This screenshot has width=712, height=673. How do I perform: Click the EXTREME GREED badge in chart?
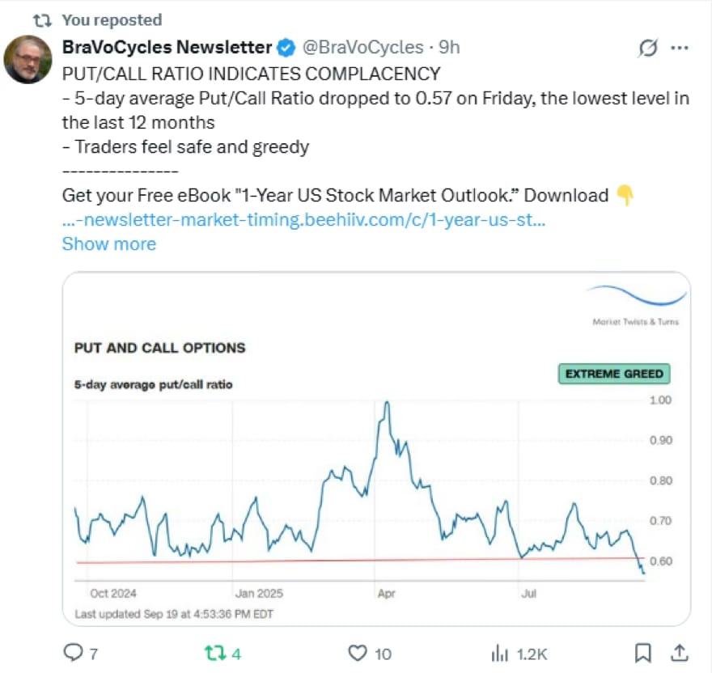point(614,374)
